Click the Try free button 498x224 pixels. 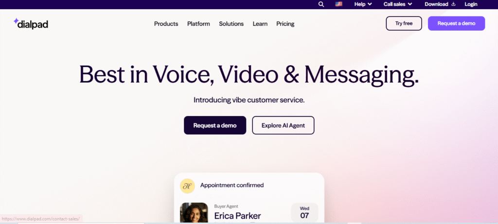tap(404, 23)
